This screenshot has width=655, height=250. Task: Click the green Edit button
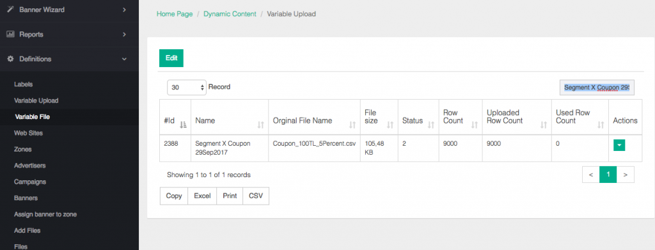pos(171,58)
